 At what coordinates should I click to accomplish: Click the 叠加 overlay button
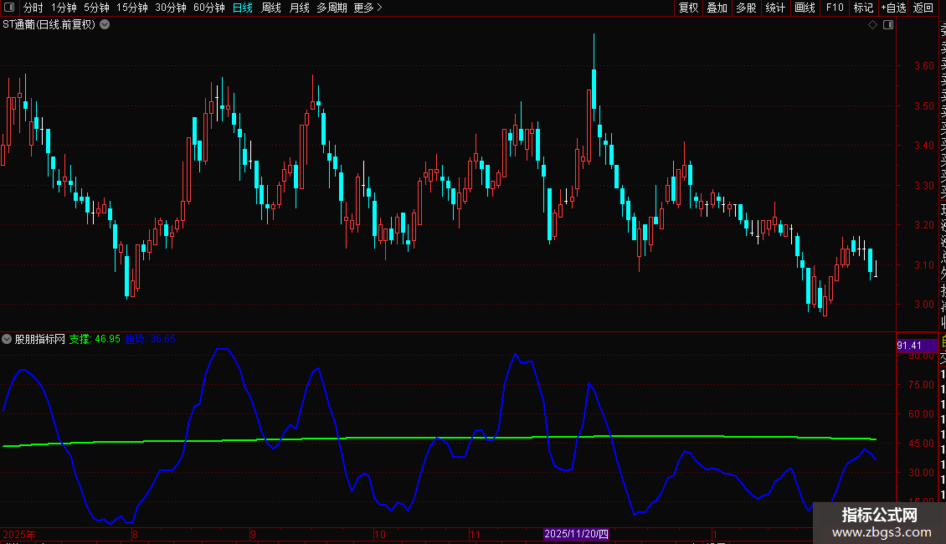click(x=717, y=8)
